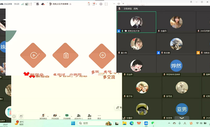Viewport: 210px width, 127px height.
Task: Enter fullscreen with the corner-brackets icon
Action: (106, 4)
